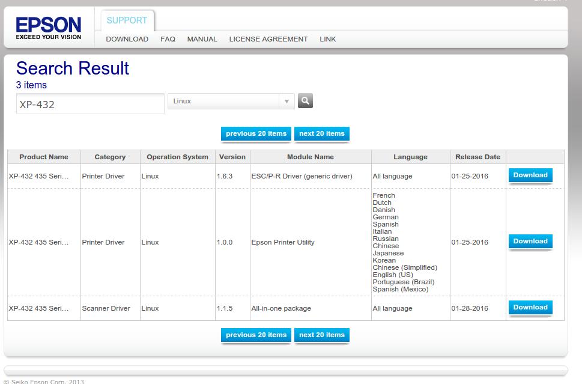Image resolution: width=582 pixels, height=384 pixels.
Task: Click 'French' in the language list
Action: [x=384, y=195]
